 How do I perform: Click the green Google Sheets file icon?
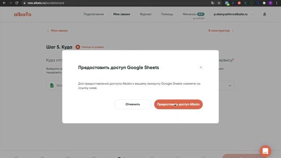[52, 86]
